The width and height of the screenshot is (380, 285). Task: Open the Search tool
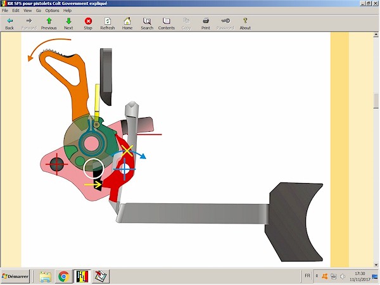(147, 23)
